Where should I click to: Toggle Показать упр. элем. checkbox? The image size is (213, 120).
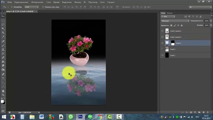tap(43, 7)
